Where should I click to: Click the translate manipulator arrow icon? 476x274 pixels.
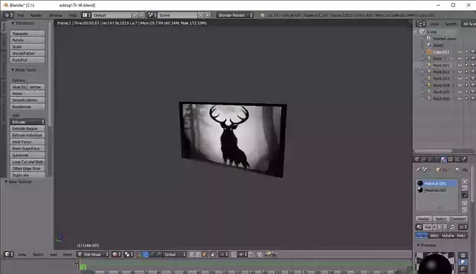[x=146, y=254]
